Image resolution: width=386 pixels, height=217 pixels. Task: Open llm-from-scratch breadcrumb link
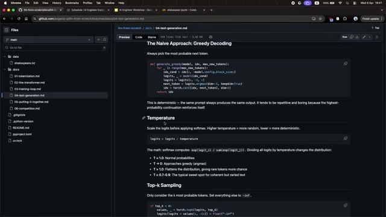point(130,28)
